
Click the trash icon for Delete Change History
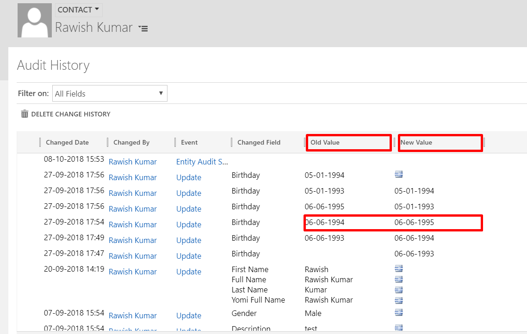tap(25, 114)
